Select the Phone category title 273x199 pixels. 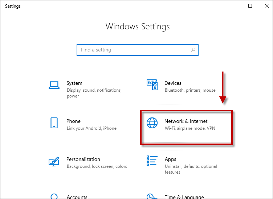tap(73, 121)
